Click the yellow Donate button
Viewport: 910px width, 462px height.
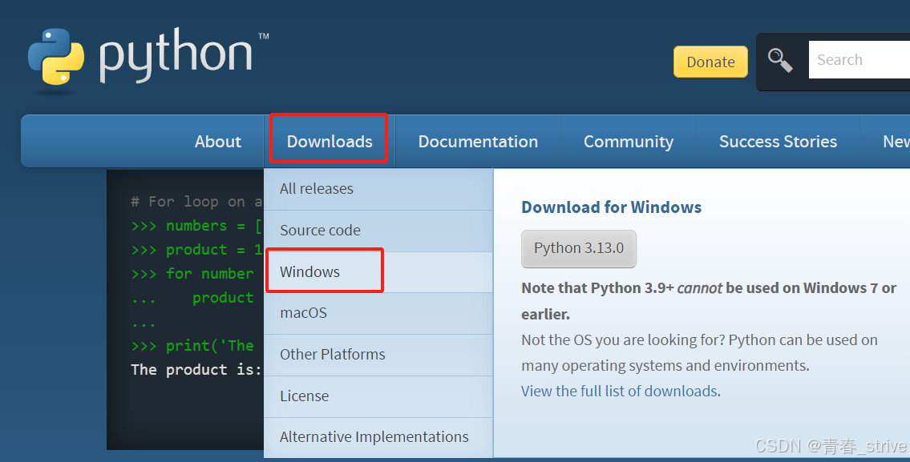(x=710, y=62)
